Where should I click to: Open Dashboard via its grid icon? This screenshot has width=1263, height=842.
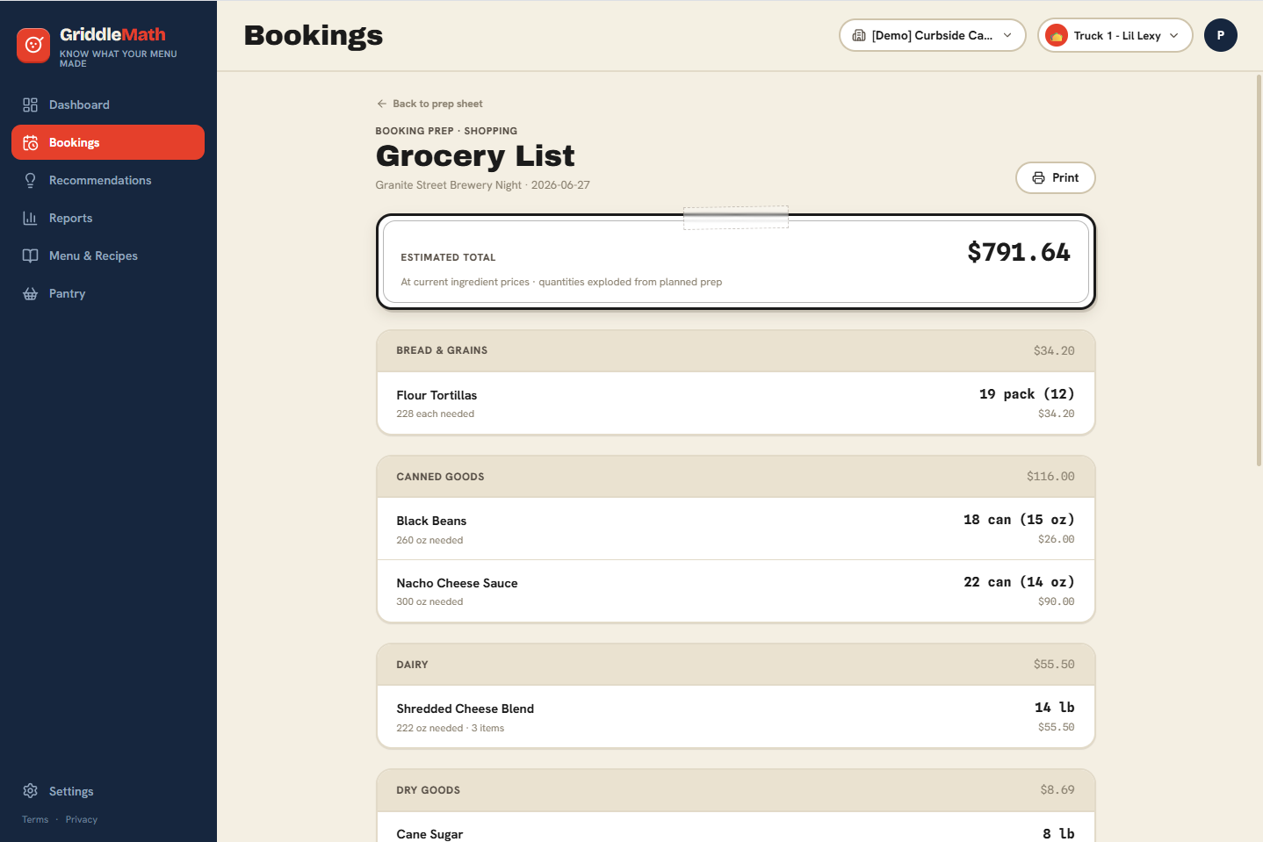click(30, 104)
